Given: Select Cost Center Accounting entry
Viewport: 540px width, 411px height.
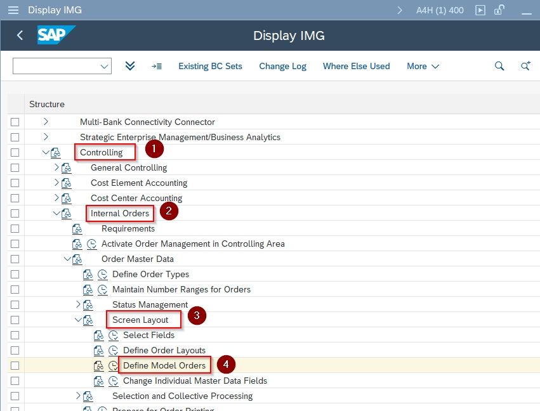Looking at the screenshot, I should pos(136,199).
